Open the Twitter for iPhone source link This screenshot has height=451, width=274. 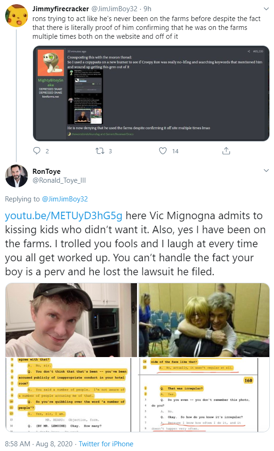click(106, 444)
